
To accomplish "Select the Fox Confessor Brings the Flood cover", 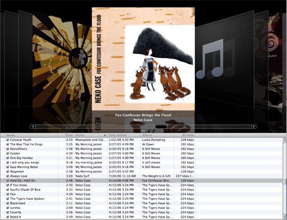I will click(x=143, y=59).
